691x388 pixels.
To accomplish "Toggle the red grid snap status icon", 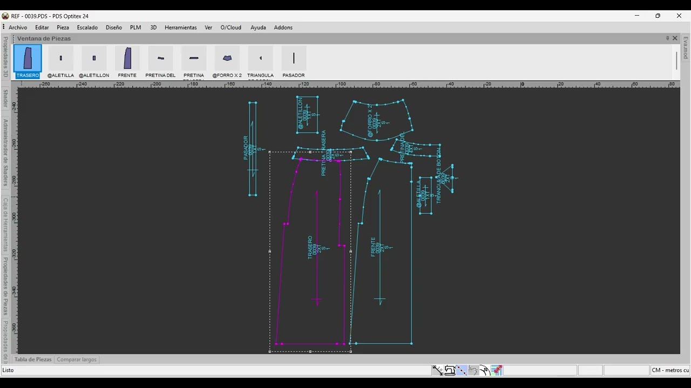I will tap(497, 370).
